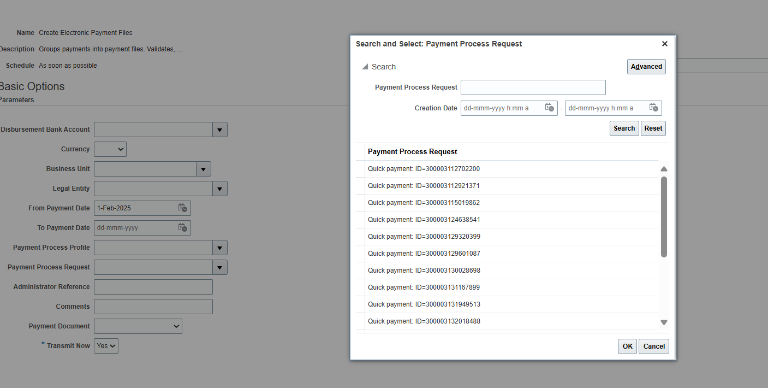Click the scroll-up arrow on the results list
The width and height of the screenshot is (768, 388).
[x=664, y=169]
